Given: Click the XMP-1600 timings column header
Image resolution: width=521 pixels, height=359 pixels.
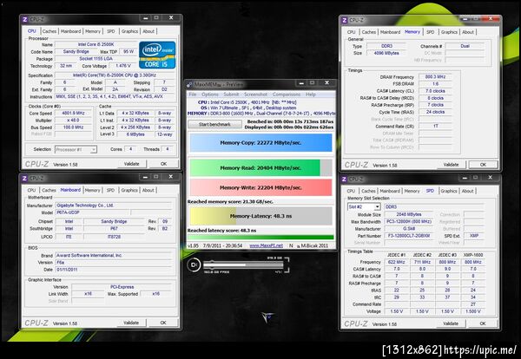Looking at the screenshot, I should [473, 255].
